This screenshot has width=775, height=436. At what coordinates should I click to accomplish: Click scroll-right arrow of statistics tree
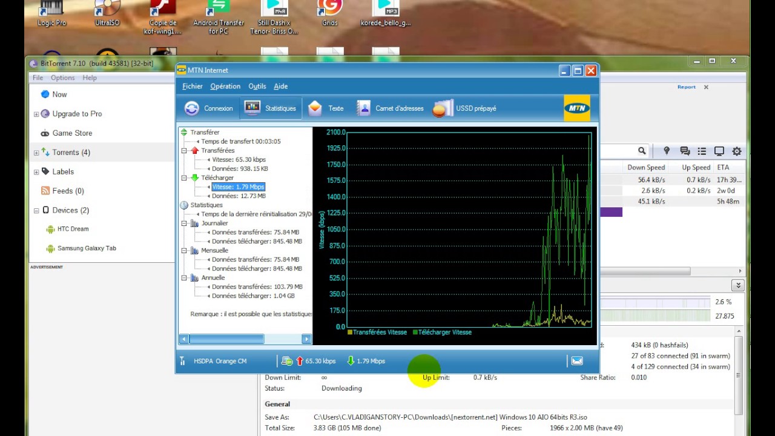pyautogui.click(x=306, y=339)
